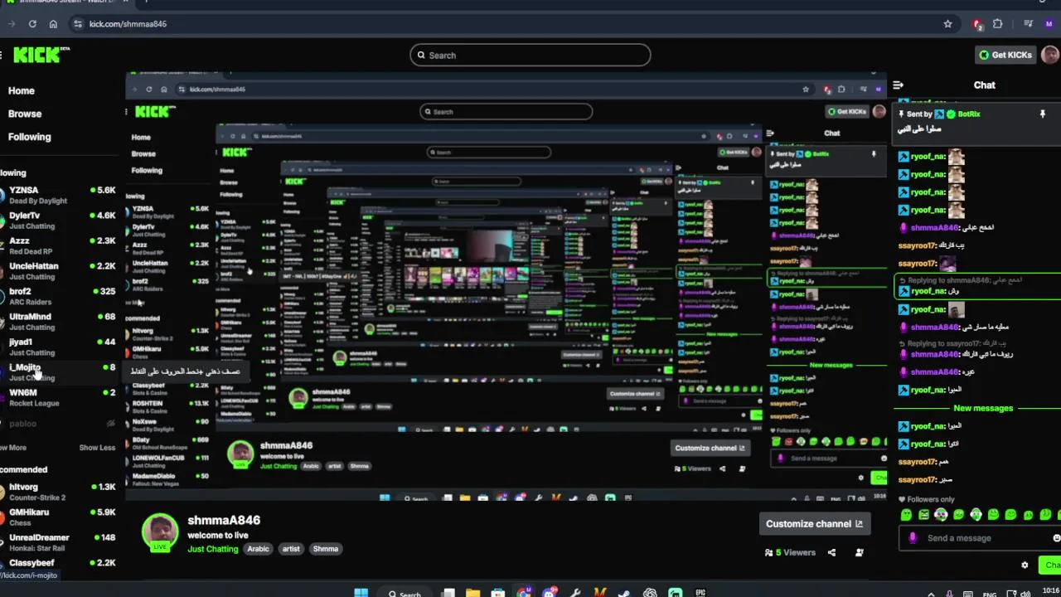Open the media control icon in the browser toolbar
The height and width of the screenshot is (597, 1061).
coord(1029,24)
